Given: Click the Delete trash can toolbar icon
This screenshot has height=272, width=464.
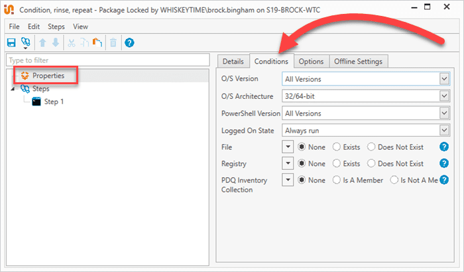Looking at the screenshot, I should (113, 42).
